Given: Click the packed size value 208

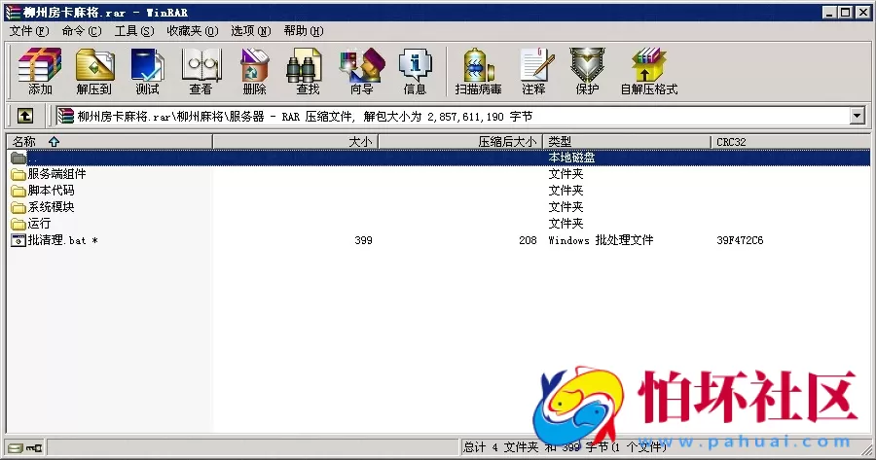Looking at the screenshot, I should 528,240.
